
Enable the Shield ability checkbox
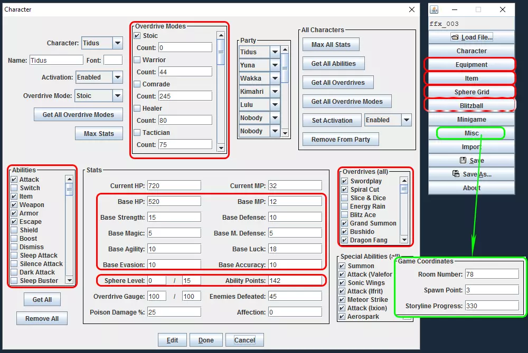click(14, 230)
